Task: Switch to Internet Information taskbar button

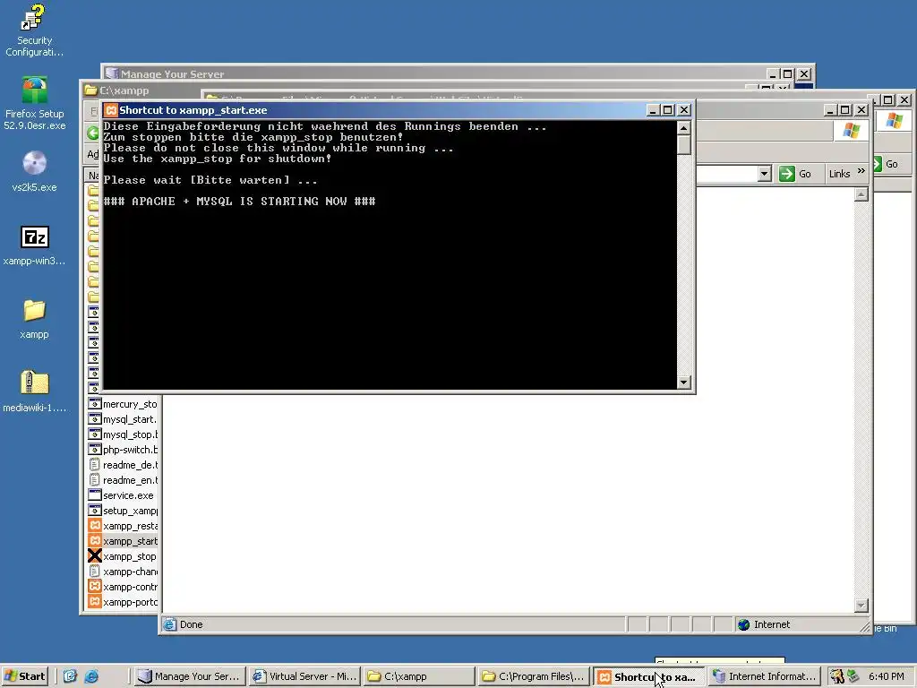Action: point(764,676)
